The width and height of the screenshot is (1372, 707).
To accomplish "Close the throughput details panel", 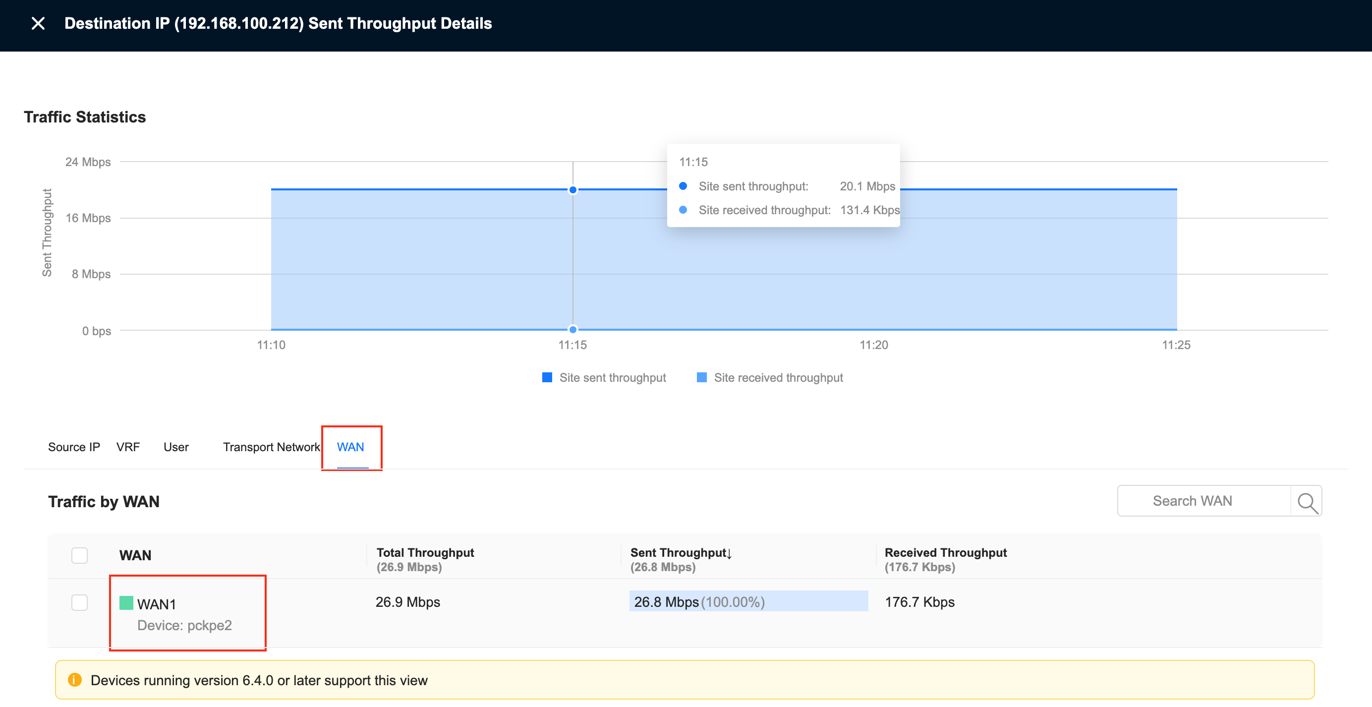I will pos(38,23).
